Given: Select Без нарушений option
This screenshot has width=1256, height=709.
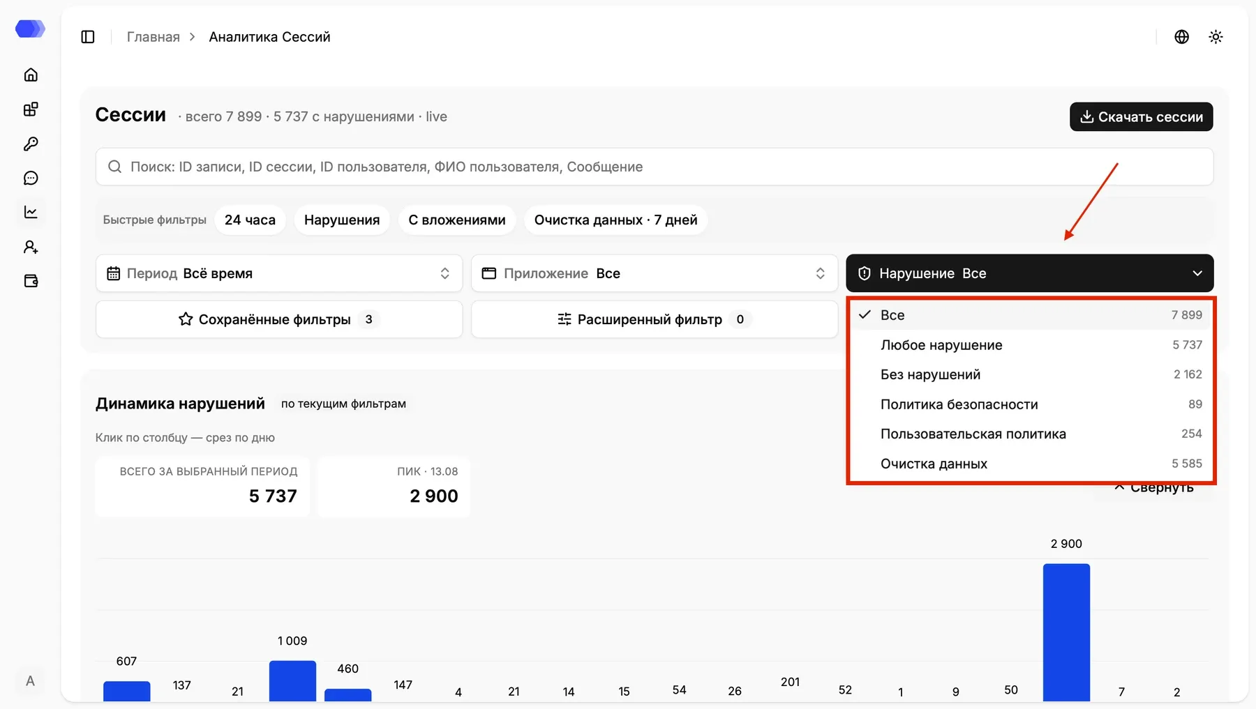Looking at the screenshot, I should [x=1031, y=374].
